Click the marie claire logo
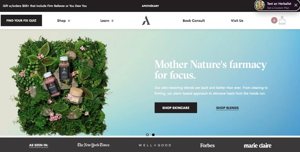 pos(257,146)
